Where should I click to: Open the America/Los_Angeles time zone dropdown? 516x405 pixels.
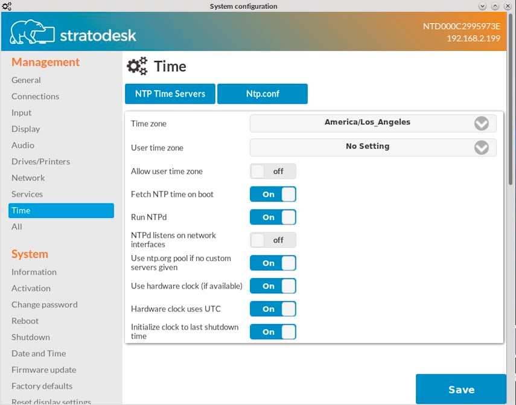pos(367,123)
